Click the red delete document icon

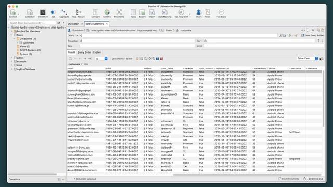click(x=161, y=59)
